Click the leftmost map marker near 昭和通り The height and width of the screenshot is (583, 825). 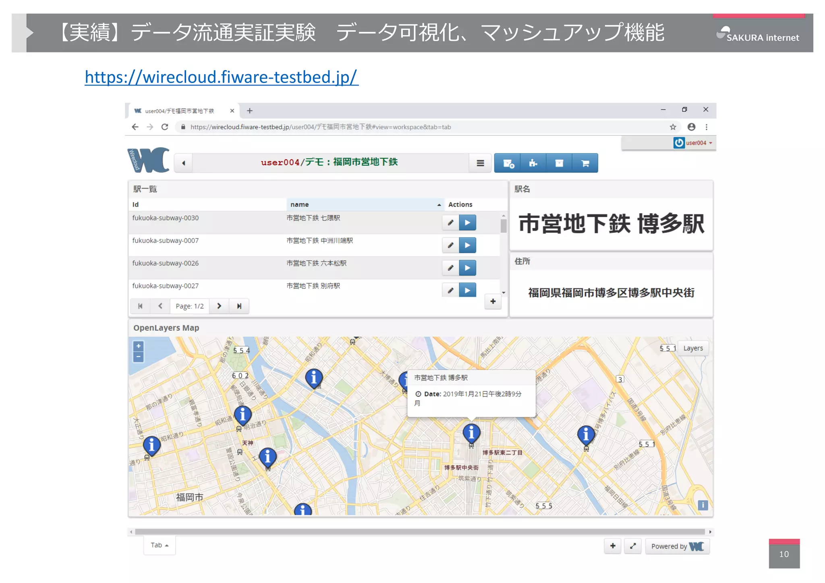151,446
